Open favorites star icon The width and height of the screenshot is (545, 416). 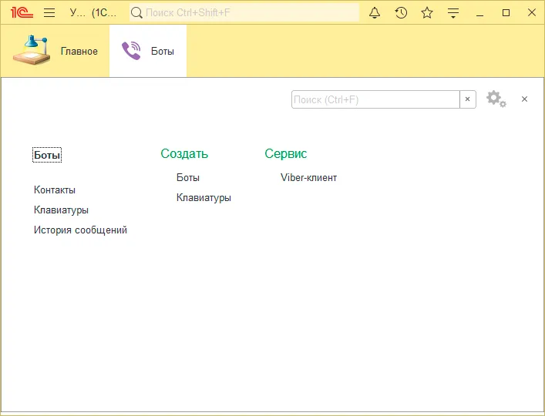(427, 12)
